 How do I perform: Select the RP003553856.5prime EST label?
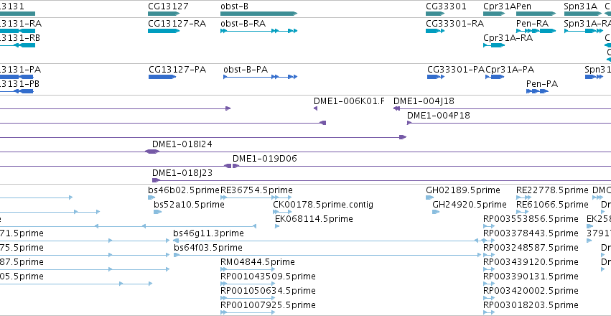pyautogui.click(x=531, y=219)
